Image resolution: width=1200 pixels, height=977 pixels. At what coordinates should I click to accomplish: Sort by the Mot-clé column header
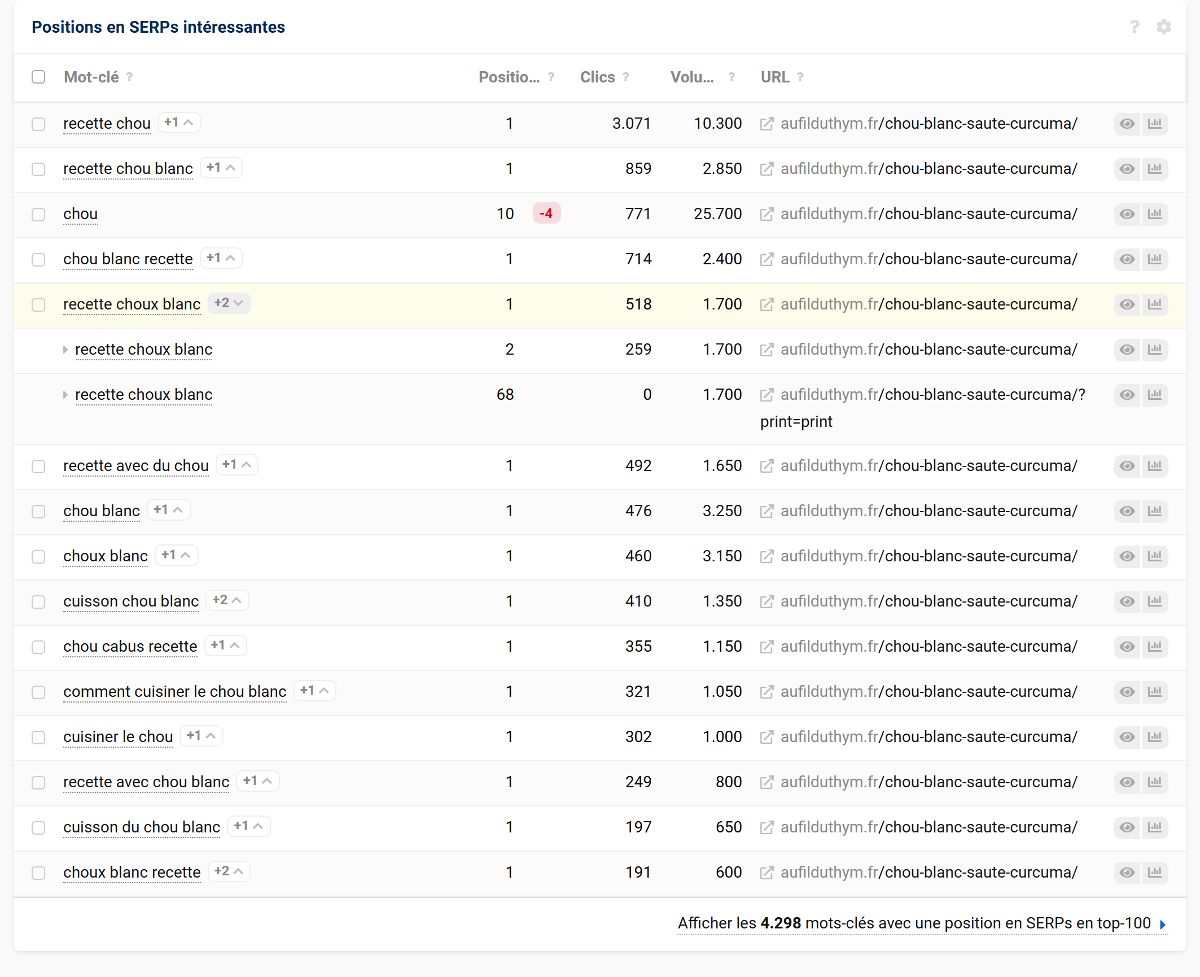pos(91,77)
